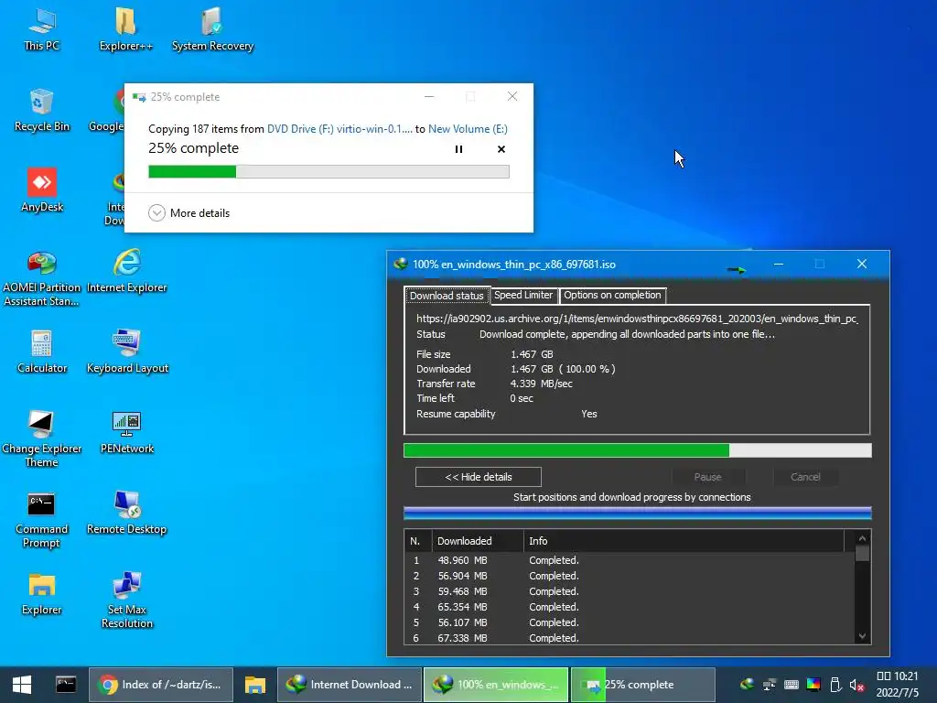
Task: Open the Explorer folder desktop icon
Action: coord(42,593)
